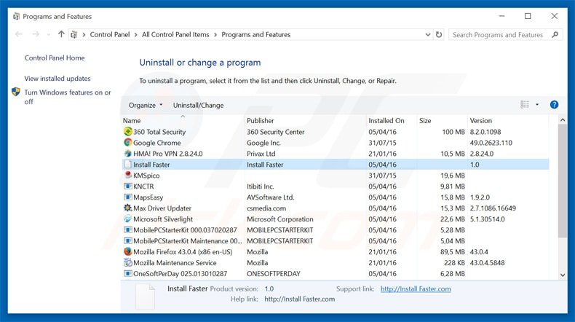Open Turn Windows features on or off
This screenshot has height=322, width=575.
click(x=67, y=97)
